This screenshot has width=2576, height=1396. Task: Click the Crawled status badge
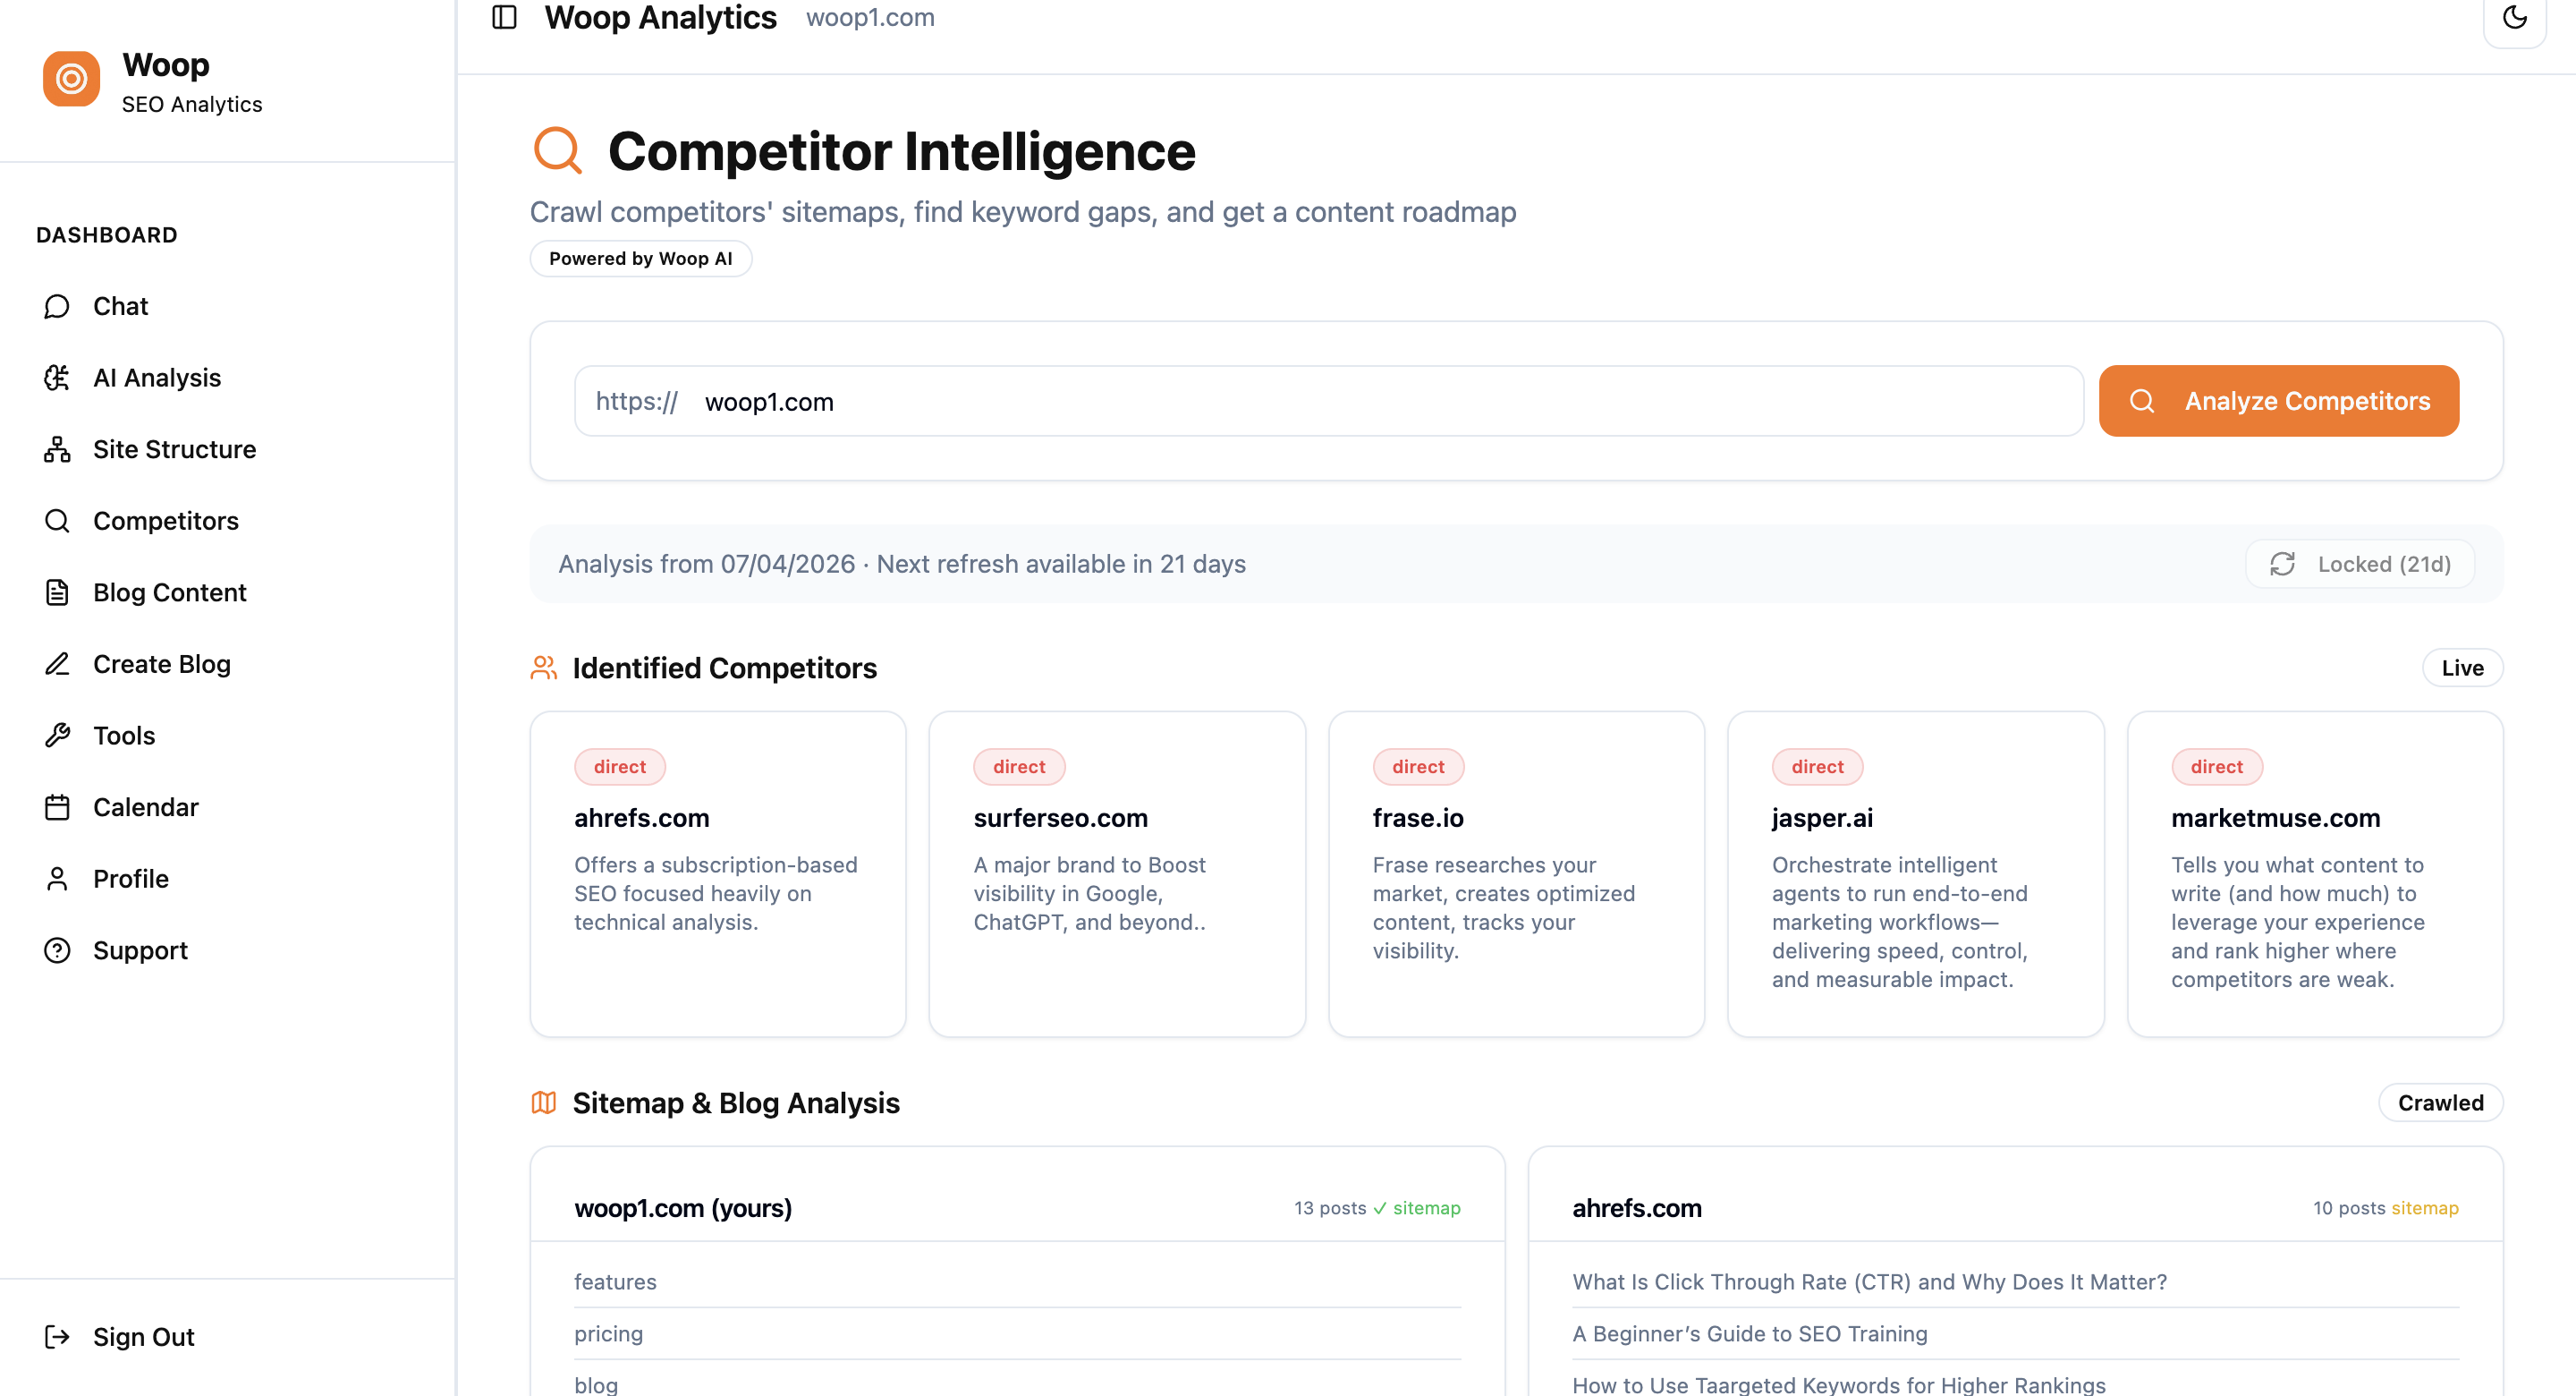[2440, 1102]
